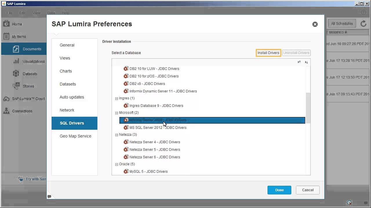Image resolution: width=371 pixels, height=208 pixels.
Task: Click the All Schedules button
Action: tap(342, 24)
